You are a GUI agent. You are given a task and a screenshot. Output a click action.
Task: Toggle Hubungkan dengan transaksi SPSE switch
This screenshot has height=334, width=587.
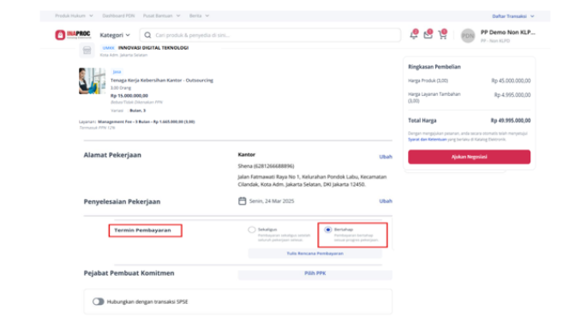98,301
